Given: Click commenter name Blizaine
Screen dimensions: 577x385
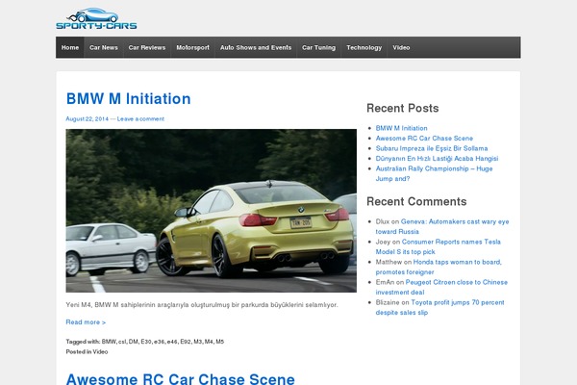Looking at the screenshot, I should [388, 302].
